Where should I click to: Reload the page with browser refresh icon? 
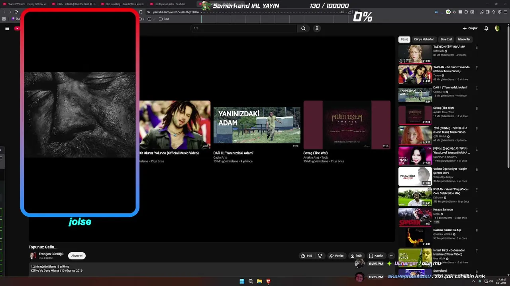click(x=16, y=12)
